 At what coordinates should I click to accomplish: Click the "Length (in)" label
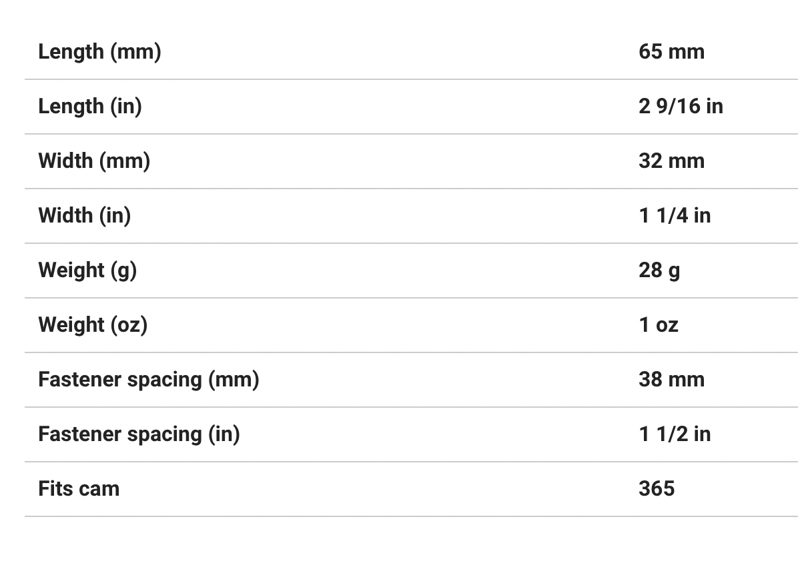90,106
